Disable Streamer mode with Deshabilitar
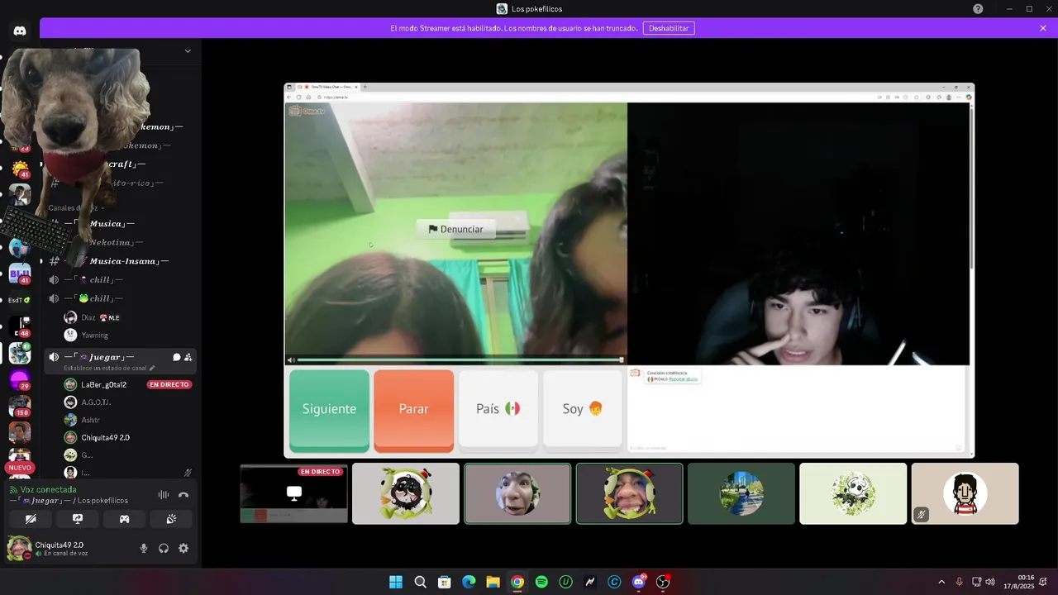1058x595 pixels. 669,28
